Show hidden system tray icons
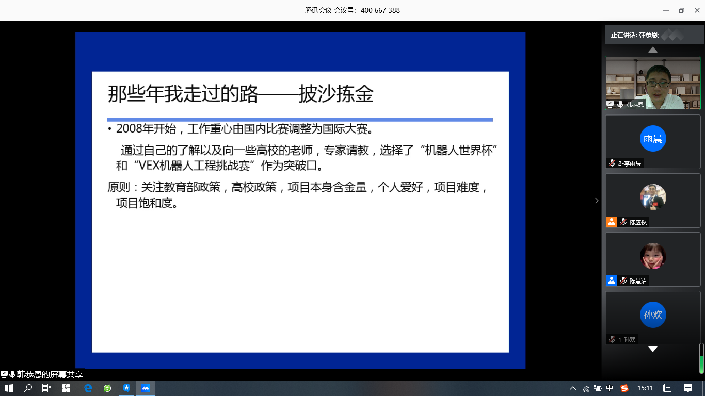Screen dimensions: 705x396 [572, 388]
